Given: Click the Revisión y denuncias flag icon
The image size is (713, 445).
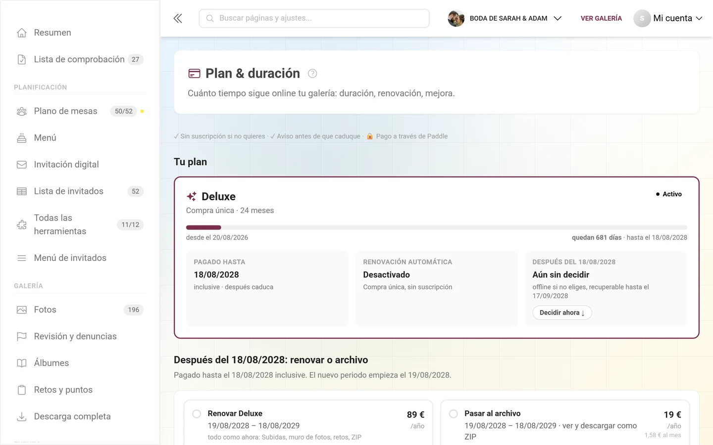Looking at the screenshot, I should tap(22, 337).
